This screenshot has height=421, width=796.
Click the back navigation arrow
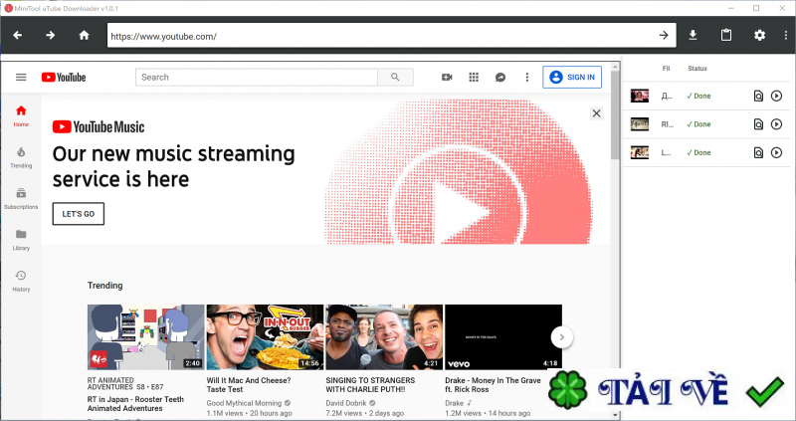18,36
